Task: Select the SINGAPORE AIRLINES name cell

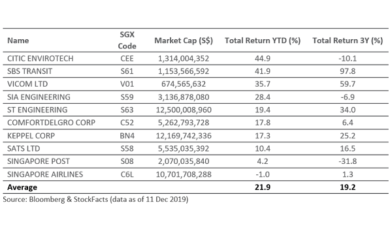Action: tap(45, 174)
